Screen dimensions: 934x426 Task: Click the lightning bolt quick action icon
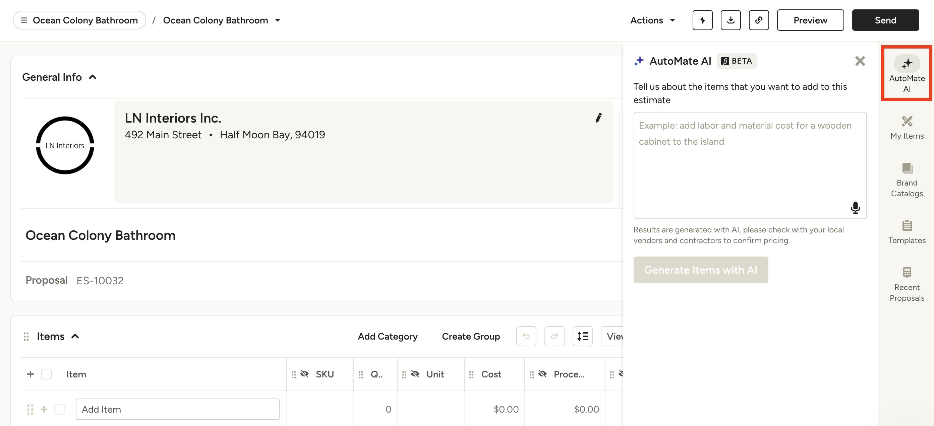click(x=702, y=20)
